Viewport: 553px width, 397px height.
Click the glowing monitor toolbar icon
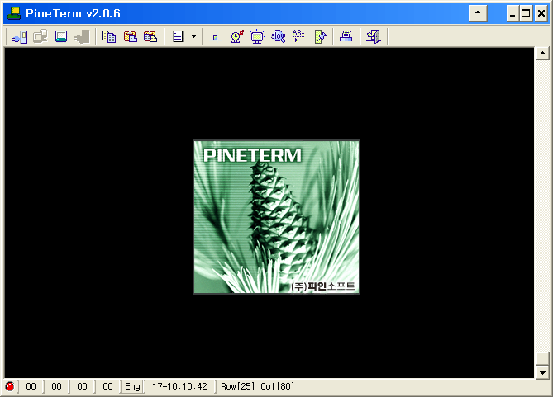257,36
